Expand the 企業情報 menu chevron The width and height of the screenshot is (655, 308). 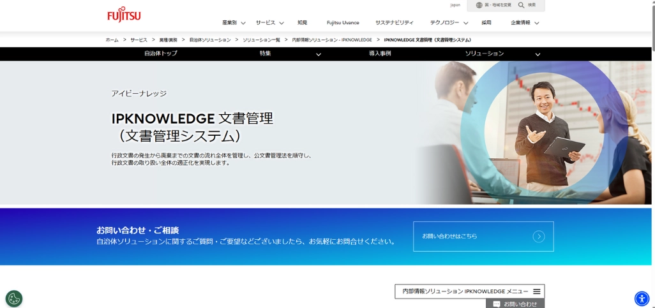537,23
